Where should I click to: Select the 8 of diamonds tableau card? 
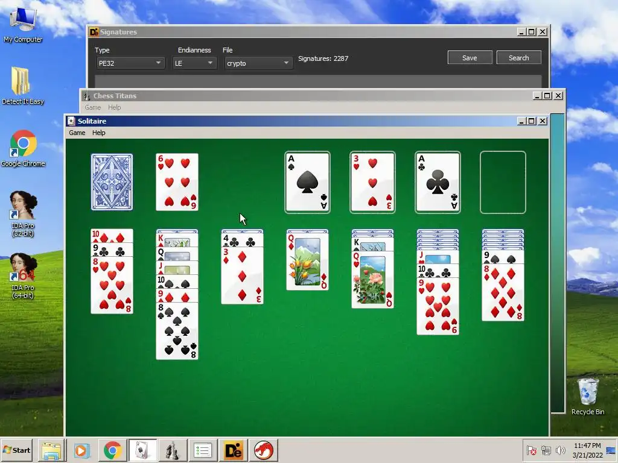pyautogui.click(x=503, y=292)
